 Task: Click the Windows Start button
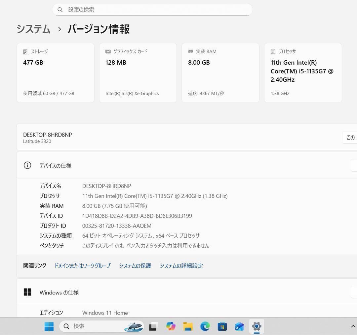[49, 326]
